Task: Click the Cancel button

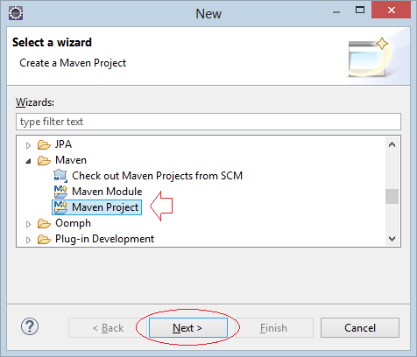Action: point(360,328)
